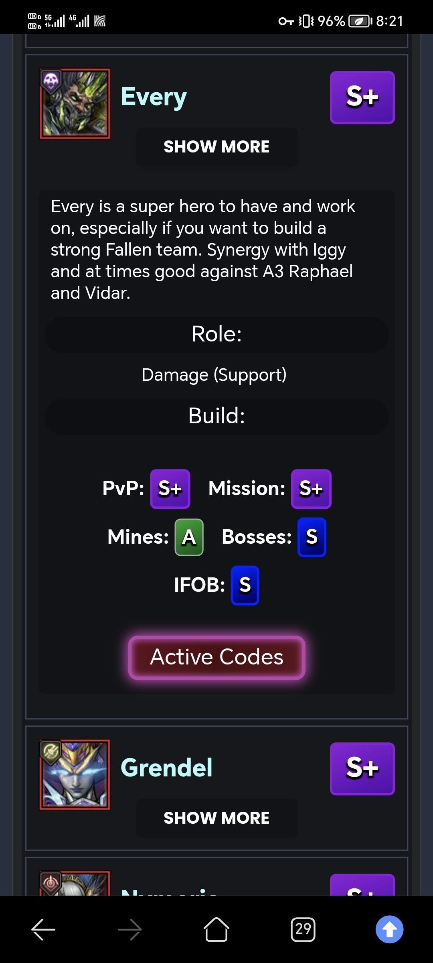This screenshot has height=963, width=433.
Task: Tap the browser back arrow
Action: [x=43, y=929]
